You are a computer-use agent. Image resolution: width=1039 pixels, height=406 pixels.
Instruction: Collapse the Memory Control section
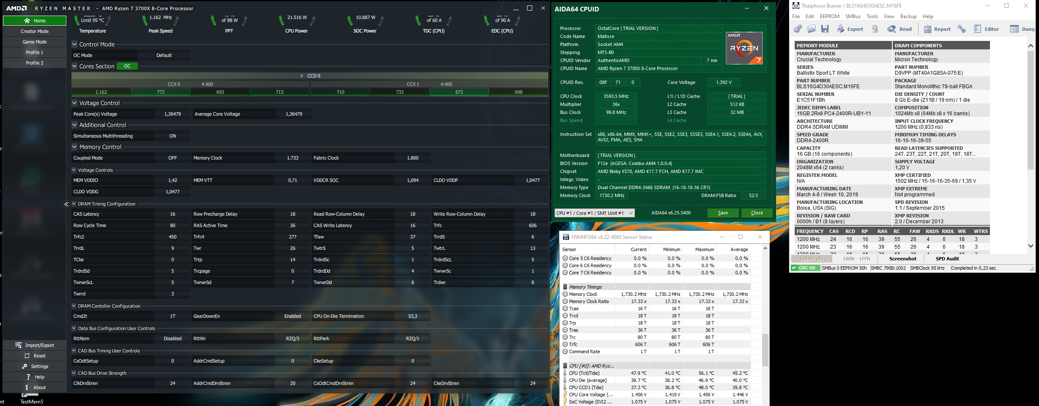click(74, 146)
